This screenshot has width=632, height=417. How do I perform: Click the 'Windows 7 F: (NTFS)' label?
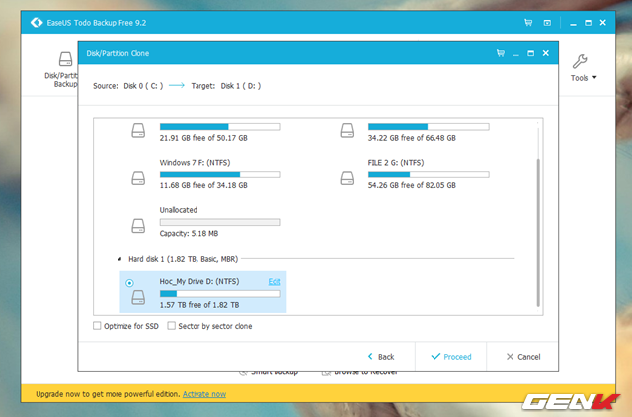(195, 163)
